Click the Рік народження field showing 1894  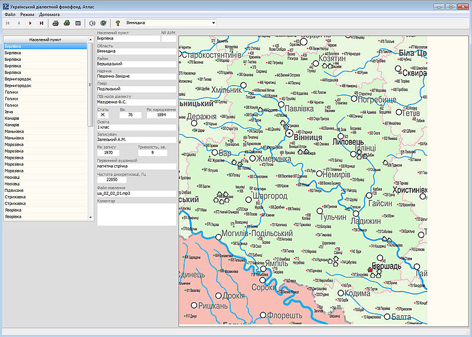coord(161,114)
